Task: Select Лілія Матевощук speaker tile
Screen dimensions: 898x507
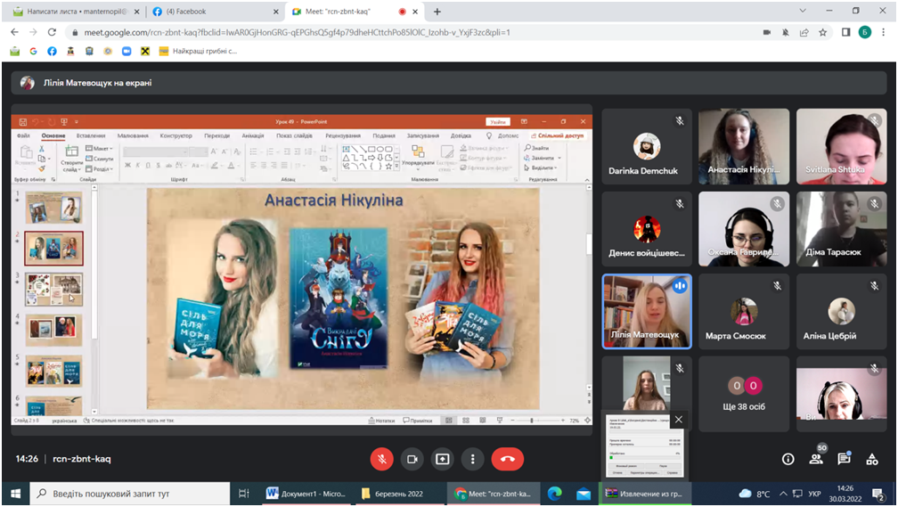Action: tap(647, 311)
